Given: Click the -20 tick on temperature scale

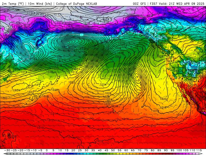Looking at the screenshot, I should [x=20, y=150].
